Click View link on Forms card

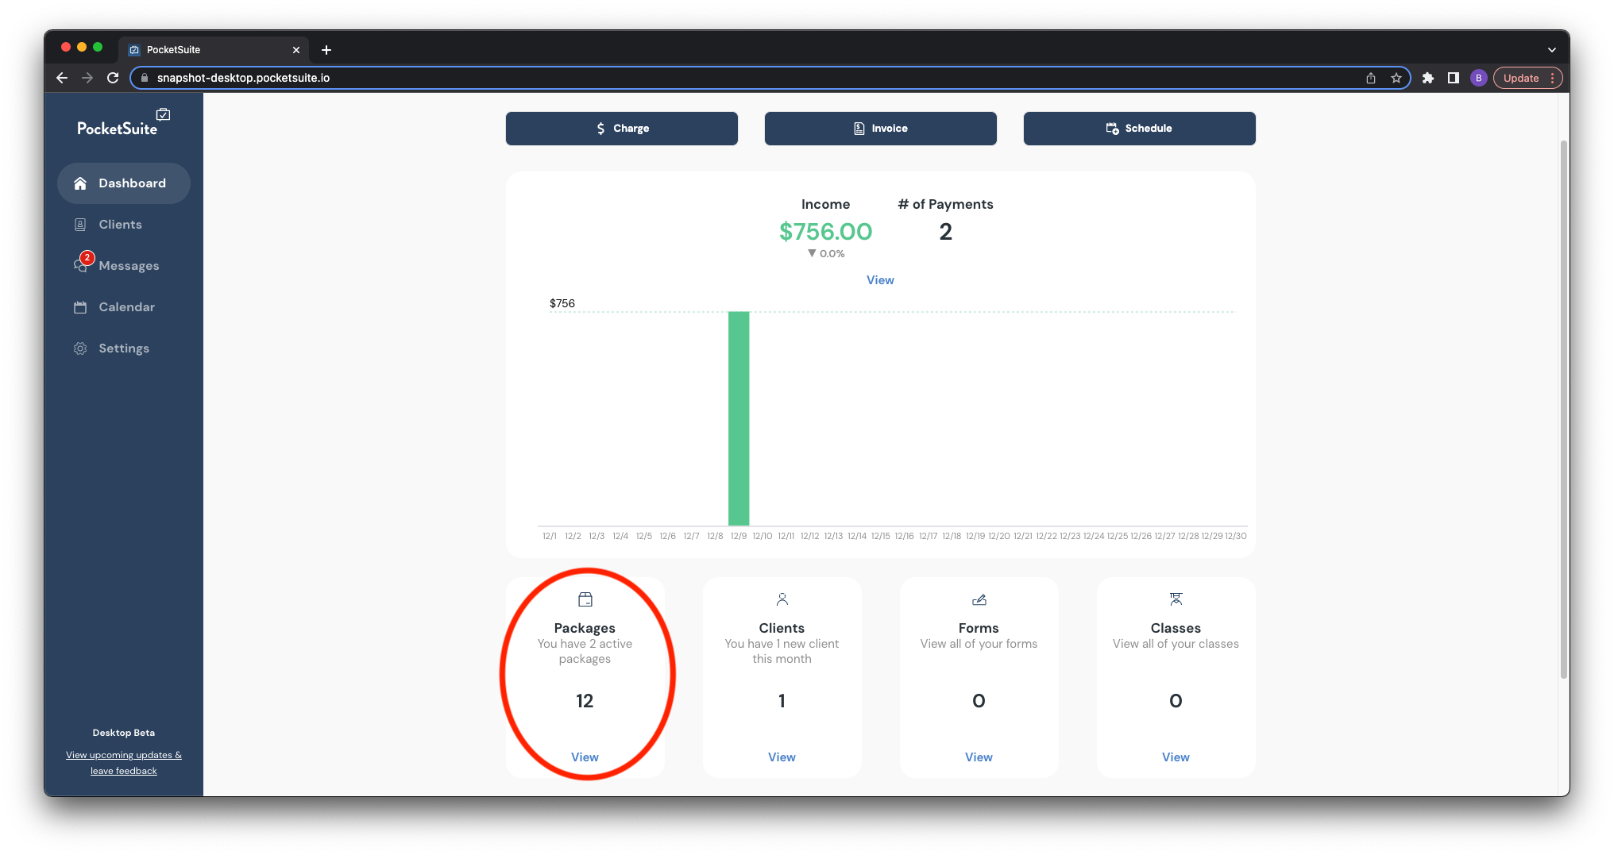pyautogui.click(x=979, y=757)
